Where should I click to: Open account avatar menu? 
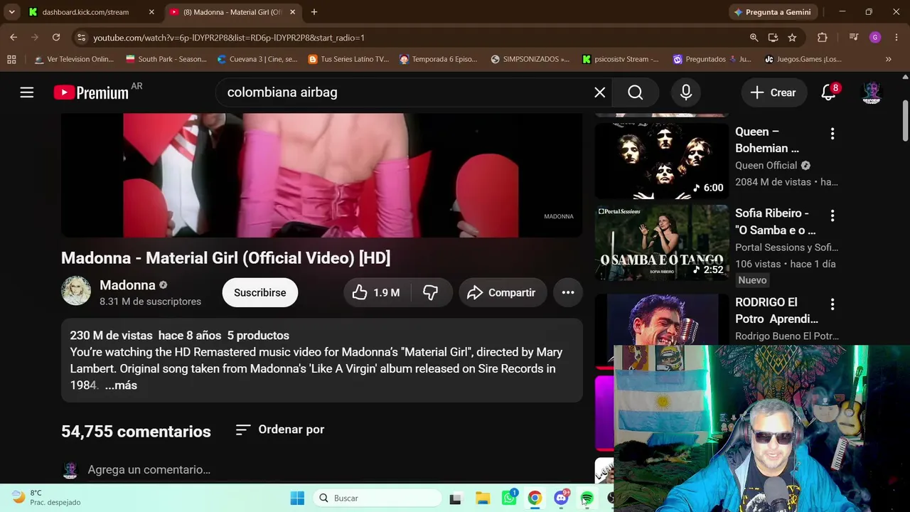(x=872, y=92)
